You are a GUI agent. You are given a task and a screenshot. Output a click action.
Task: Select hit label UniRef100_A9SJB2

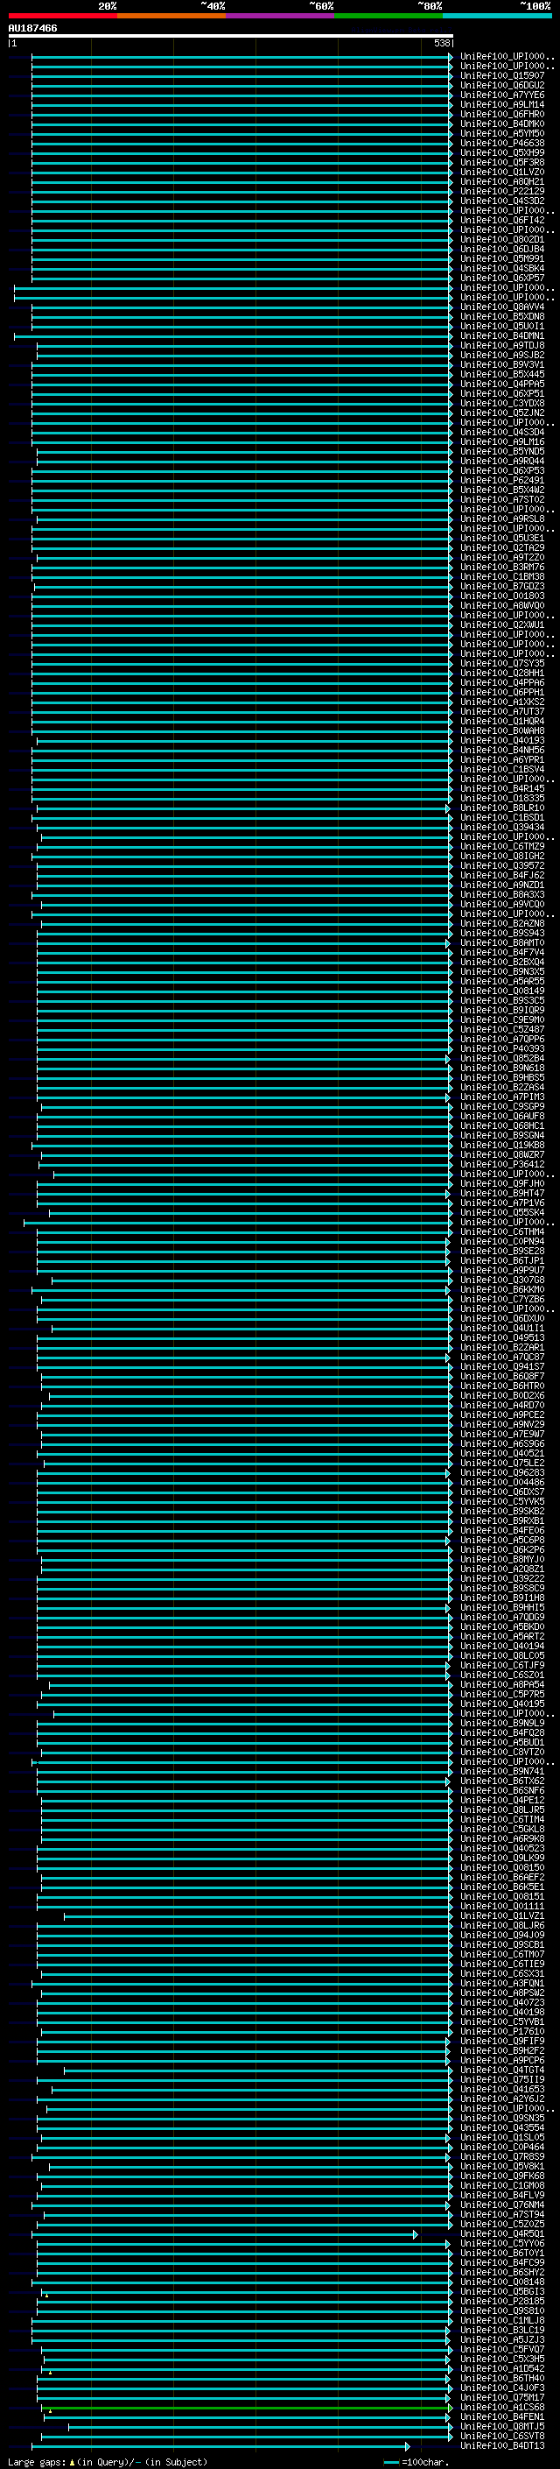pyautogui.click(x=501, y=355)
